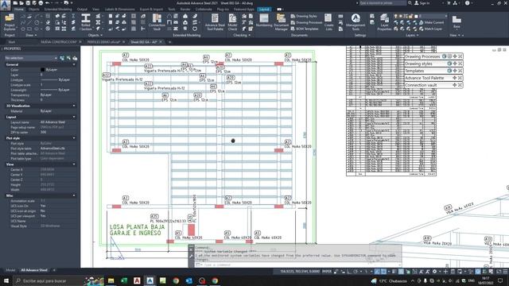Collapse the General section in Properties

click(x=74, y=64)
